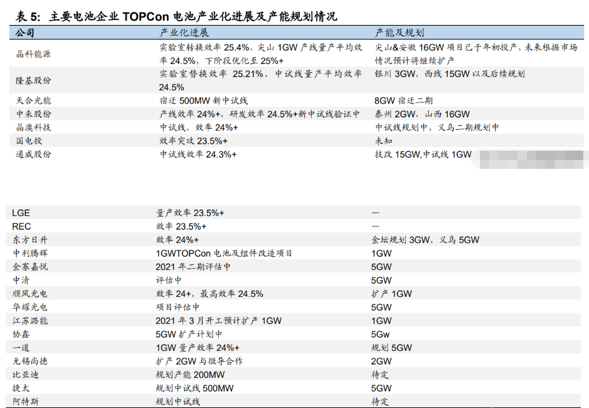Select the '产能及规划' column header
The image size is (589, 408).
[400, 33]
